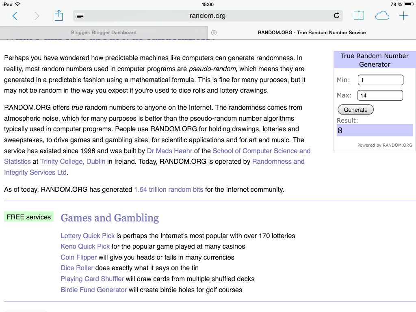The height and width of the screenshot is (312, 416).
Task: Open the Dr Mads Haahr link
Action: (x=169, y=151)
